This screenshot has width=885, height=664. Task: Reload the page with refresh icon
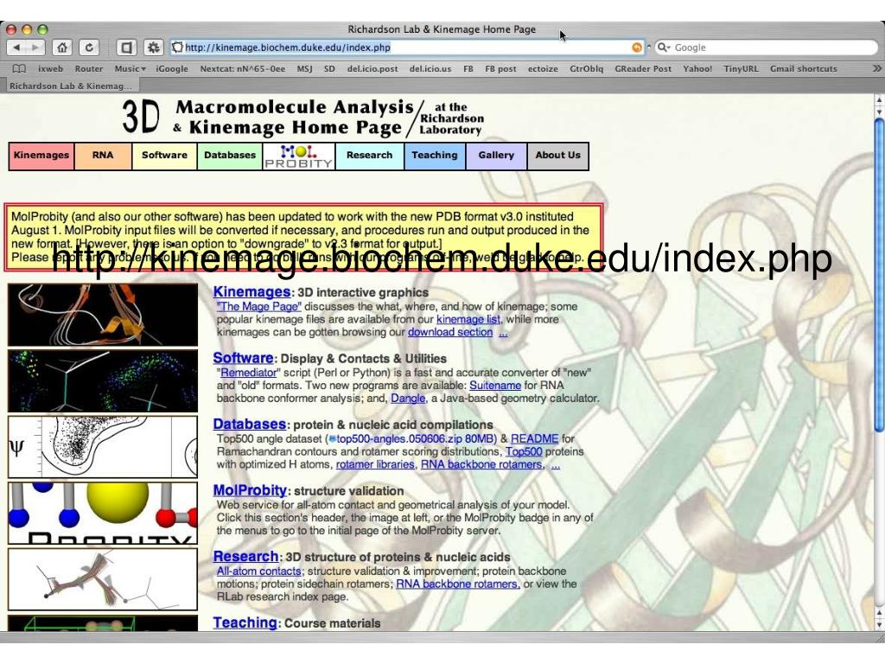89,48
